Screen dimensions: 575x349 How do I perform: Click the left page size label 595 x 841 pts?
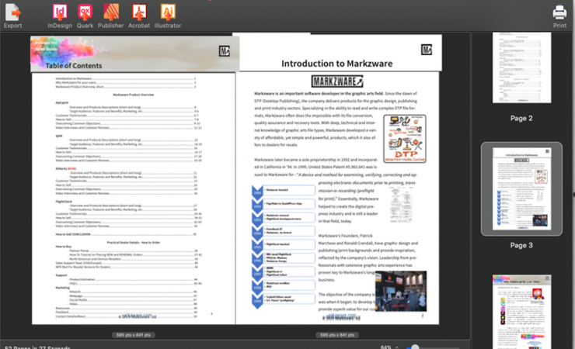131,334
